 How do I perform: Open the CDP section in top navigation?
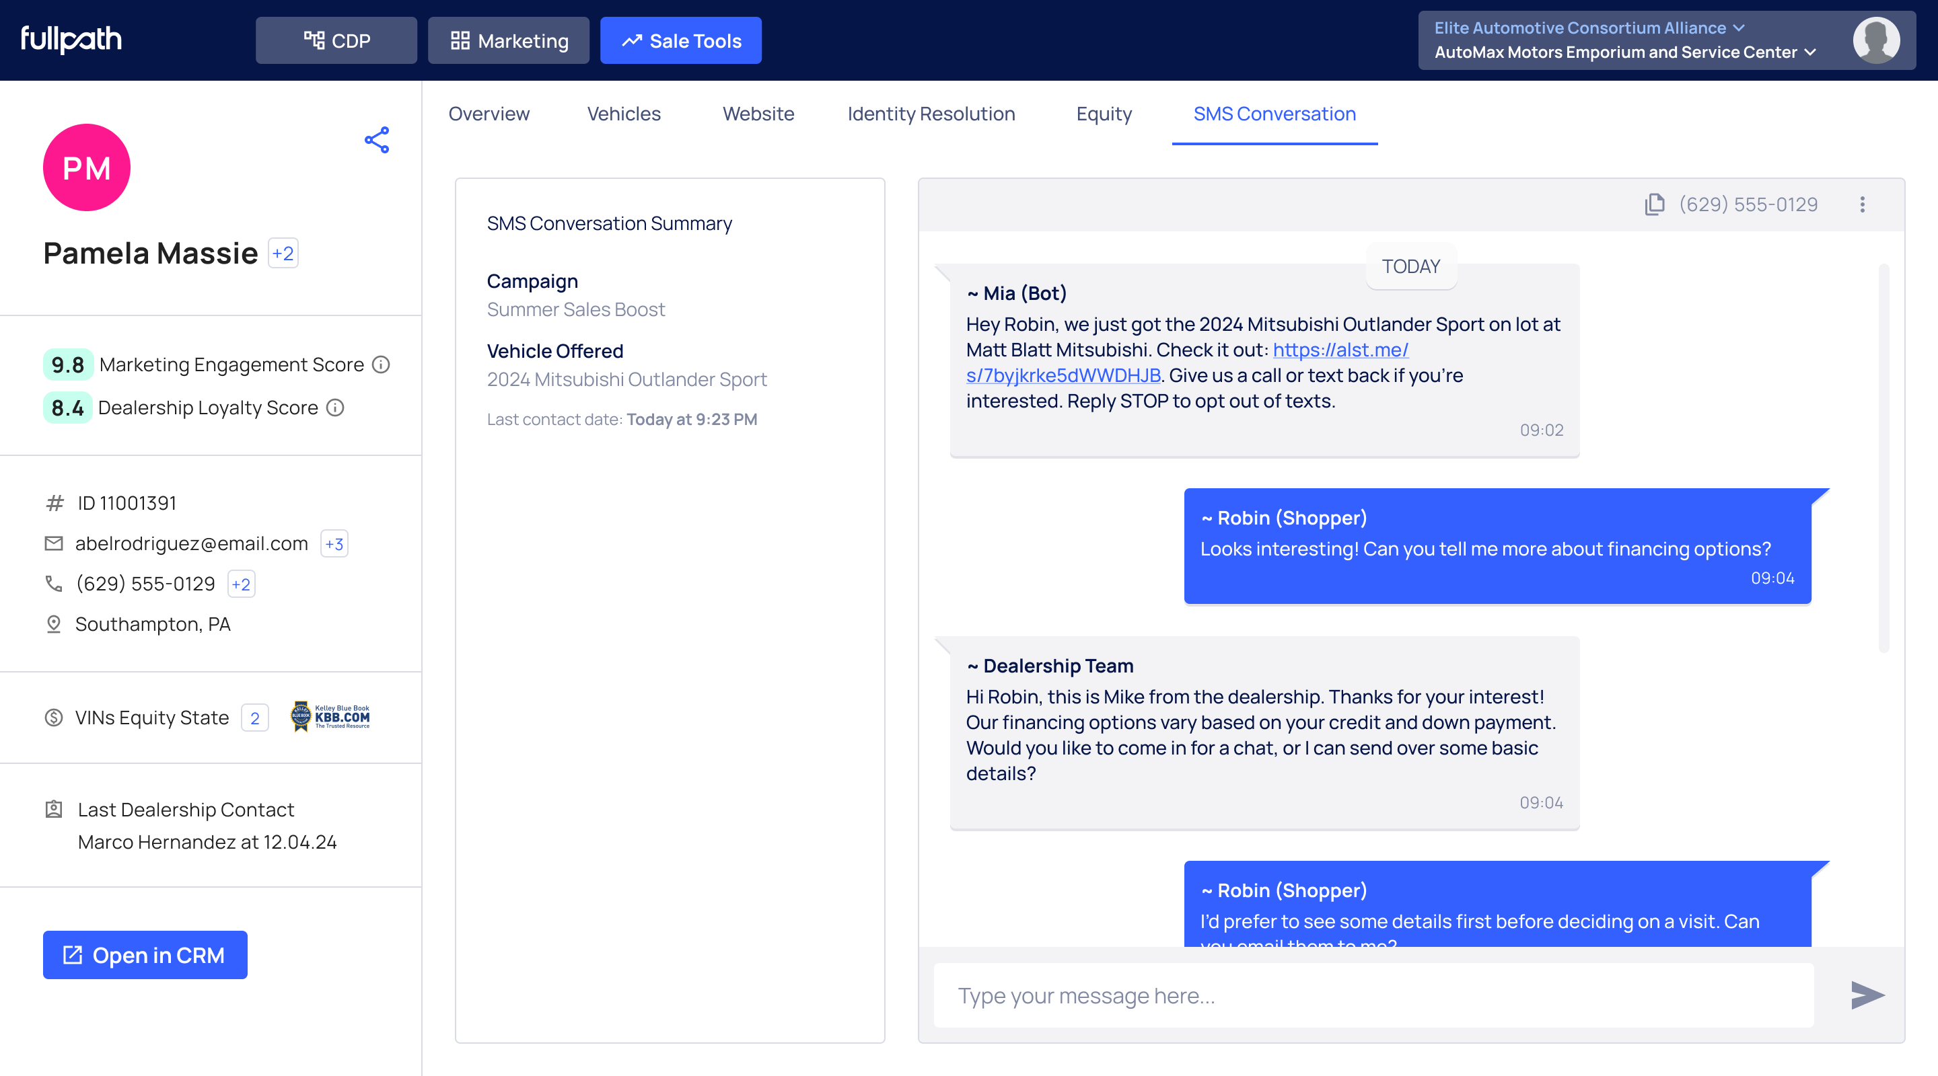pyautogui.click(x=336, y=40)
